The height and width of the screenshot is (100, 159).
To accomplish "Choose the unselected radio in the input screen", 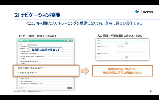I will click(x=117, y=46).
